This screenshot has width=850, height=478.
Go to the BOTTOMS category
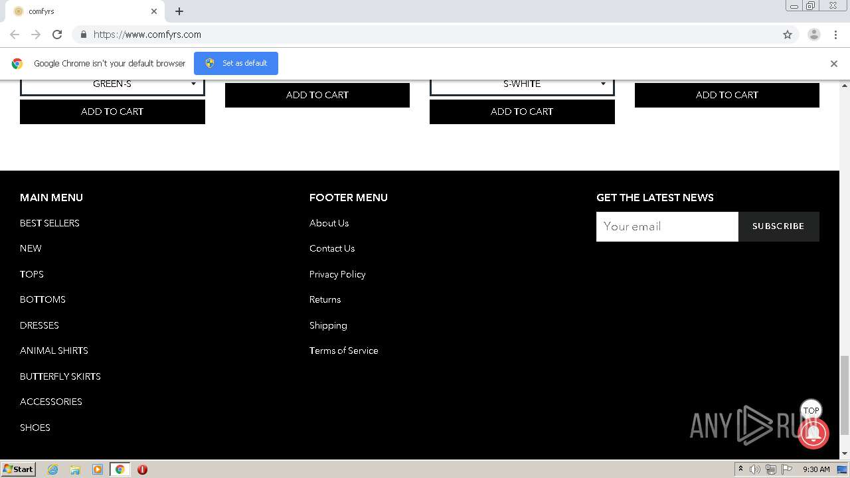click(x=42, y=299)
